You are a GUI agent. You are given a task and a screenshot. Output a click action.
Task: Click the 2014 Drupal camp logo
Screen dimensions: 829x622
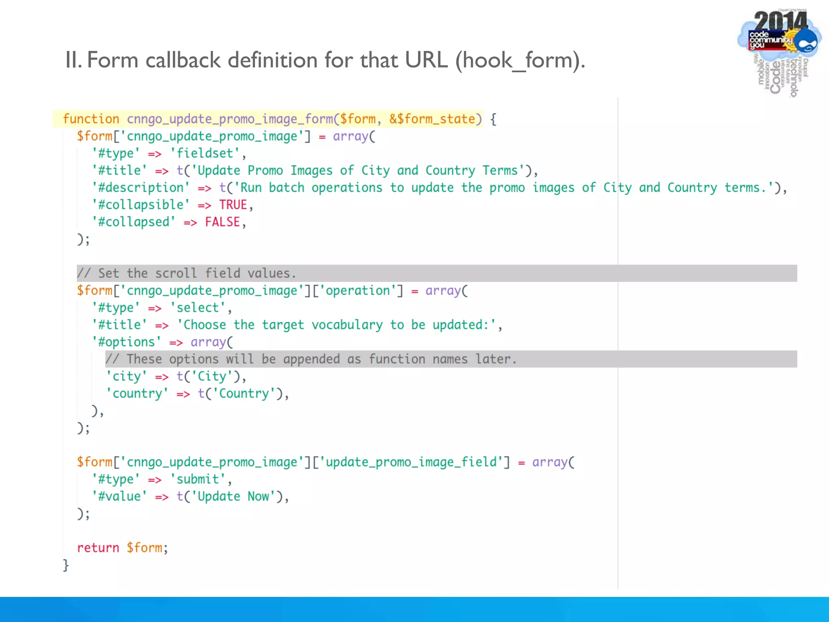pyautogui.click(x=779, y=53)
